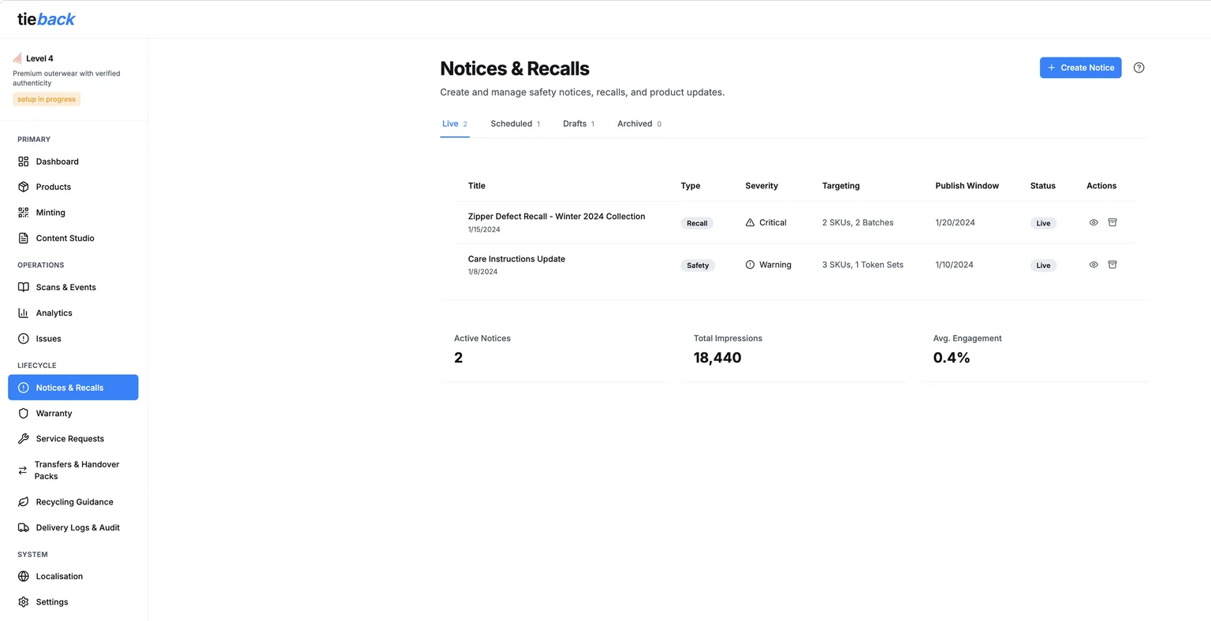The height and width of the screenshot is (621, 1211).
Task: Open Delivery Logs & Audit
Action: pyautogui.click(x=77, y=527)
